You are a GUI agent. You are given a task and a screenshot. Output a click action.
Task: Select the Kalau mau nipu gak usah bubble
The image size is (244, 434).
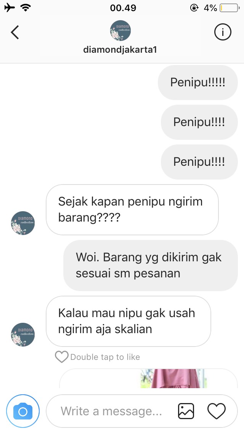[128, 321]
